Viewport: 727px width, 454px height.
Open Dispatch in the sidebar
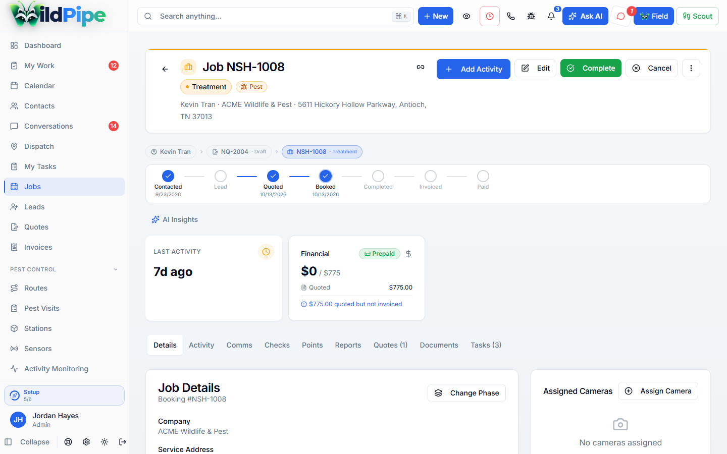click(64, 146)
